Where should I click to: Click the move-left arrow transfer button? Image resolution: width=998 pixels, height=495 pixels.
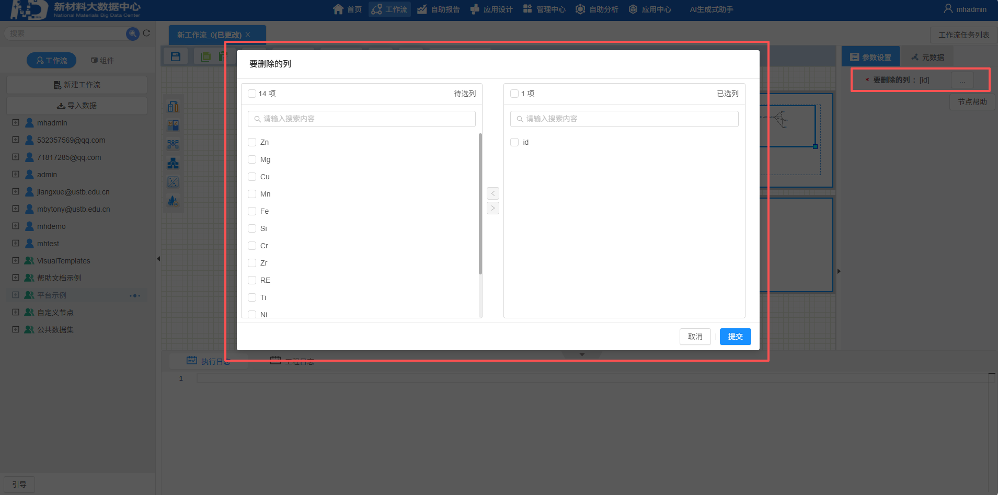click(492, 193)
